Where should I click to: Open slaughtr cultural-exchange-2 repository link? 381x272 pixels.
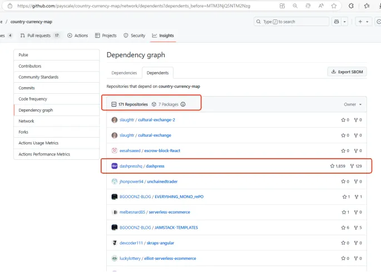tap(156, 120)
